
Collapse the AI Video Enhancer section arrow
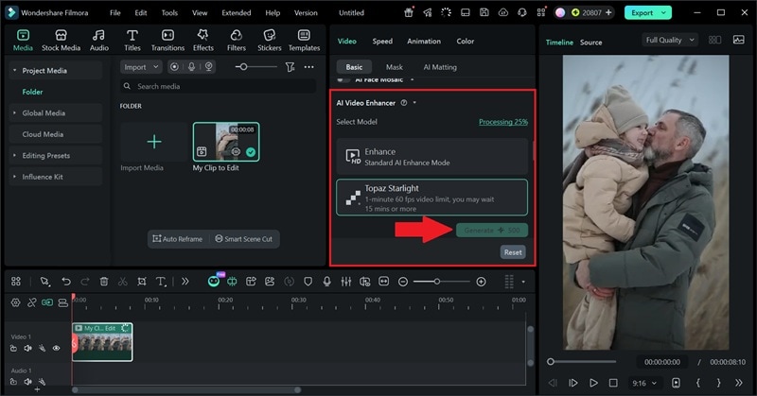414,103
